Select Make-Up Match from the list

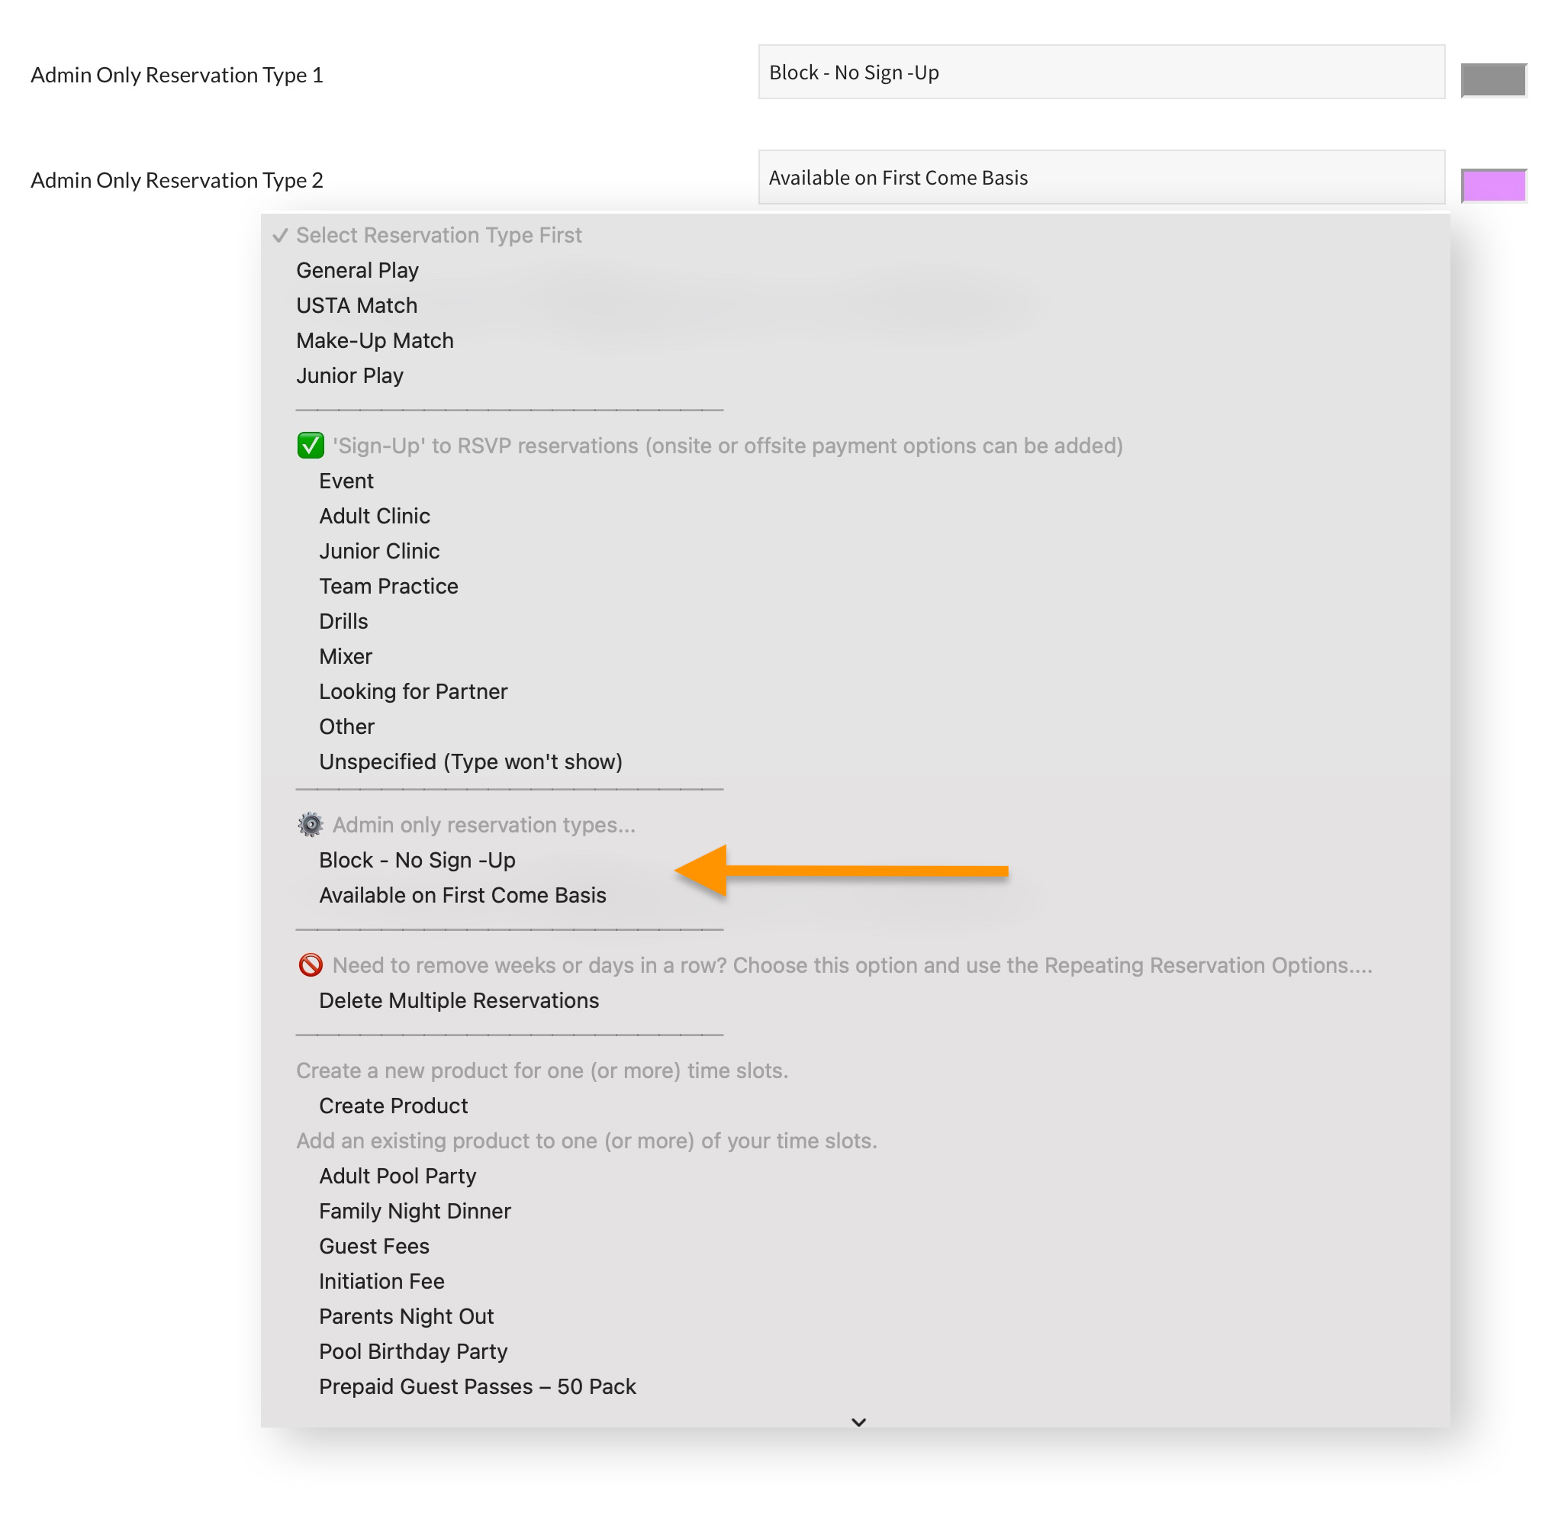point(375,340)
